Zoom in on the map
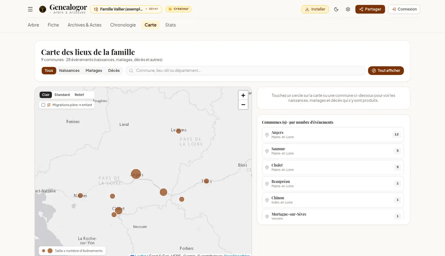This screenshot has width=445, height=256. point(243,95)
